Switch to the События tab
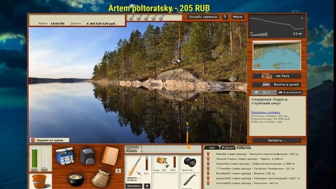Viewport: 336px width, 189px height. point(244,148)
